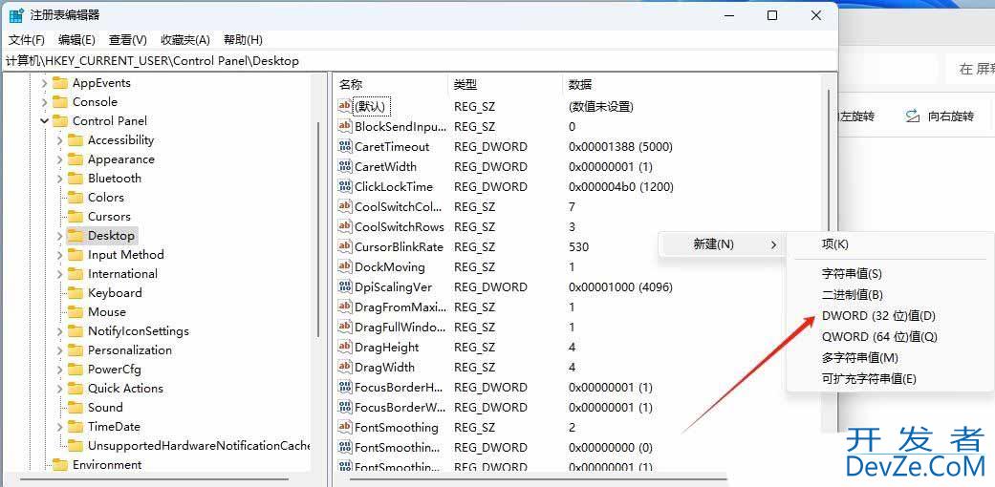Choose QWORD (64 位)值(Q) from submenu
Viewport: 995px width, 487px height.
click(879, 337)
